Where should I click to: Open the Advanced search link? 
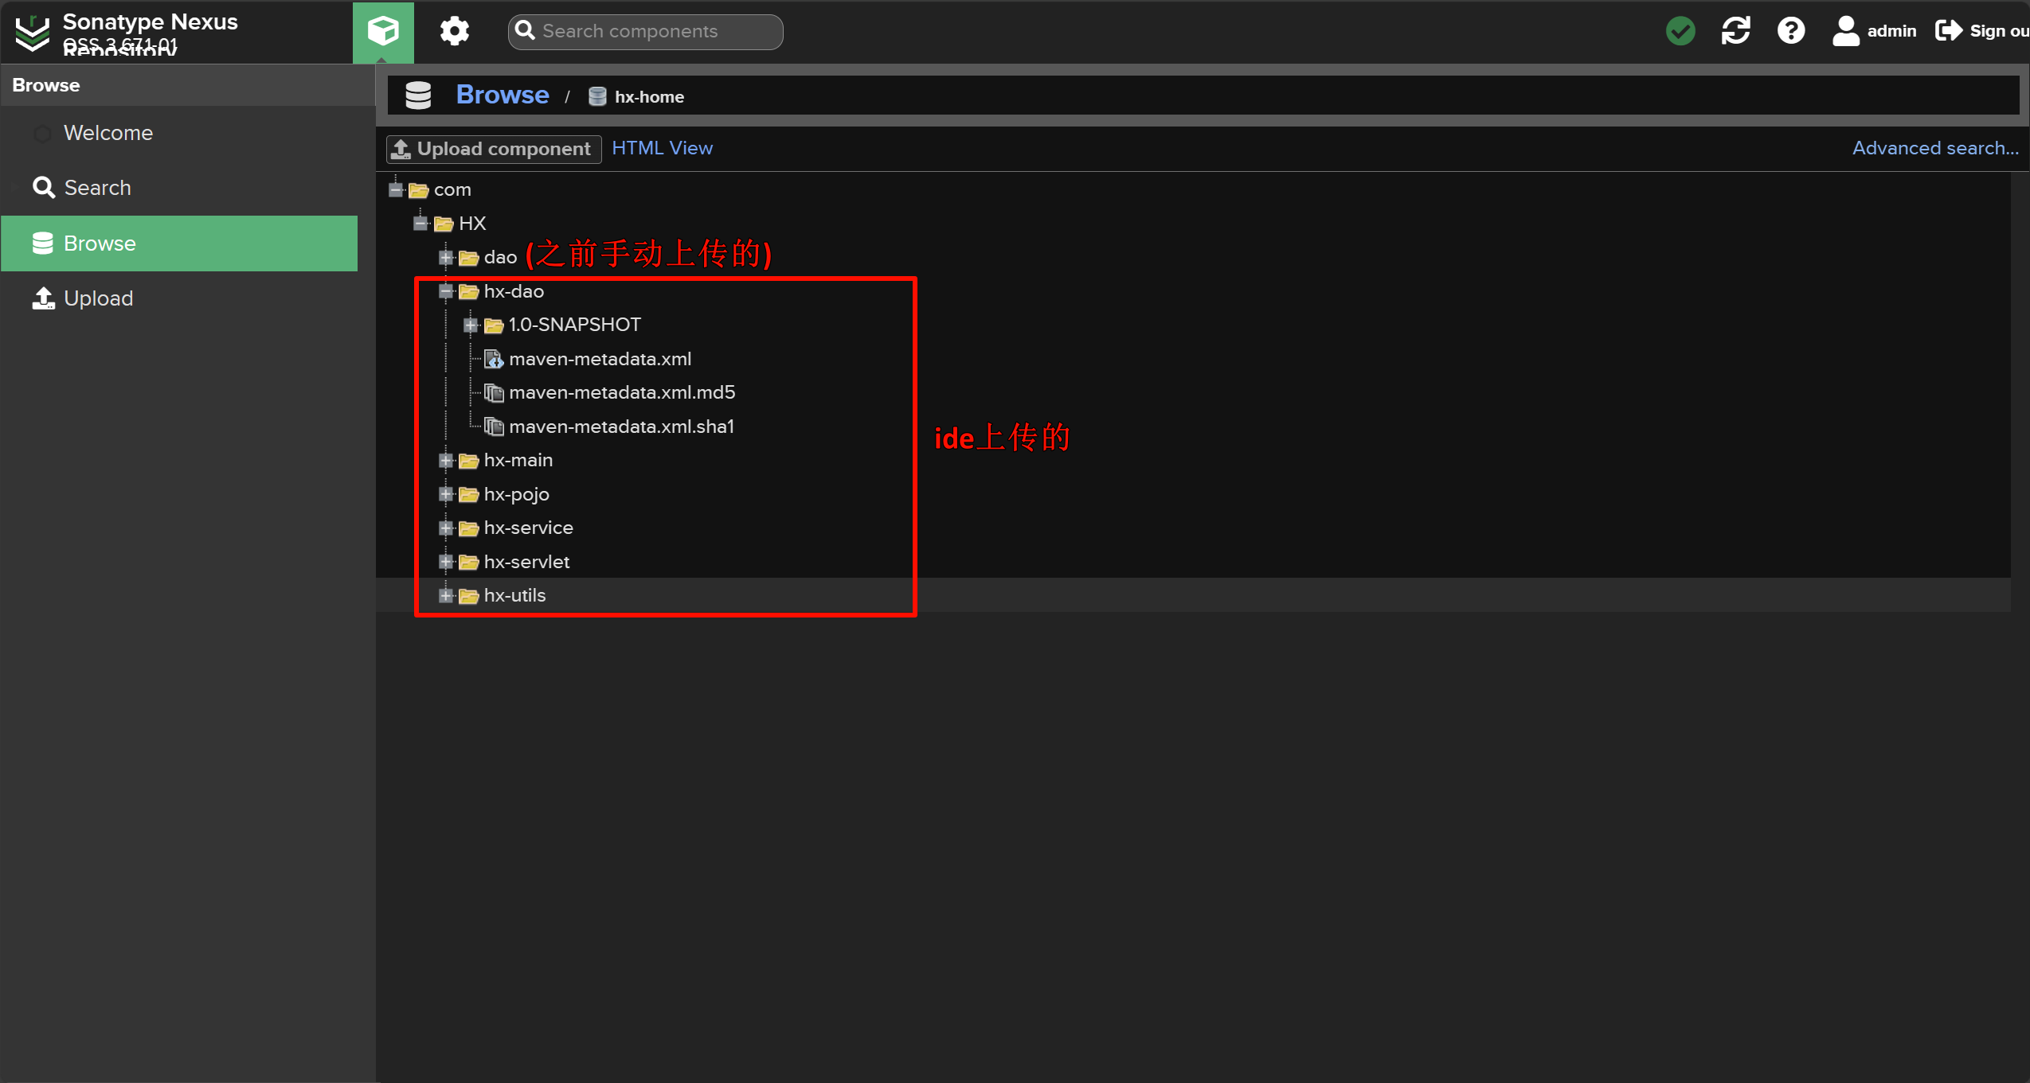1934,148
